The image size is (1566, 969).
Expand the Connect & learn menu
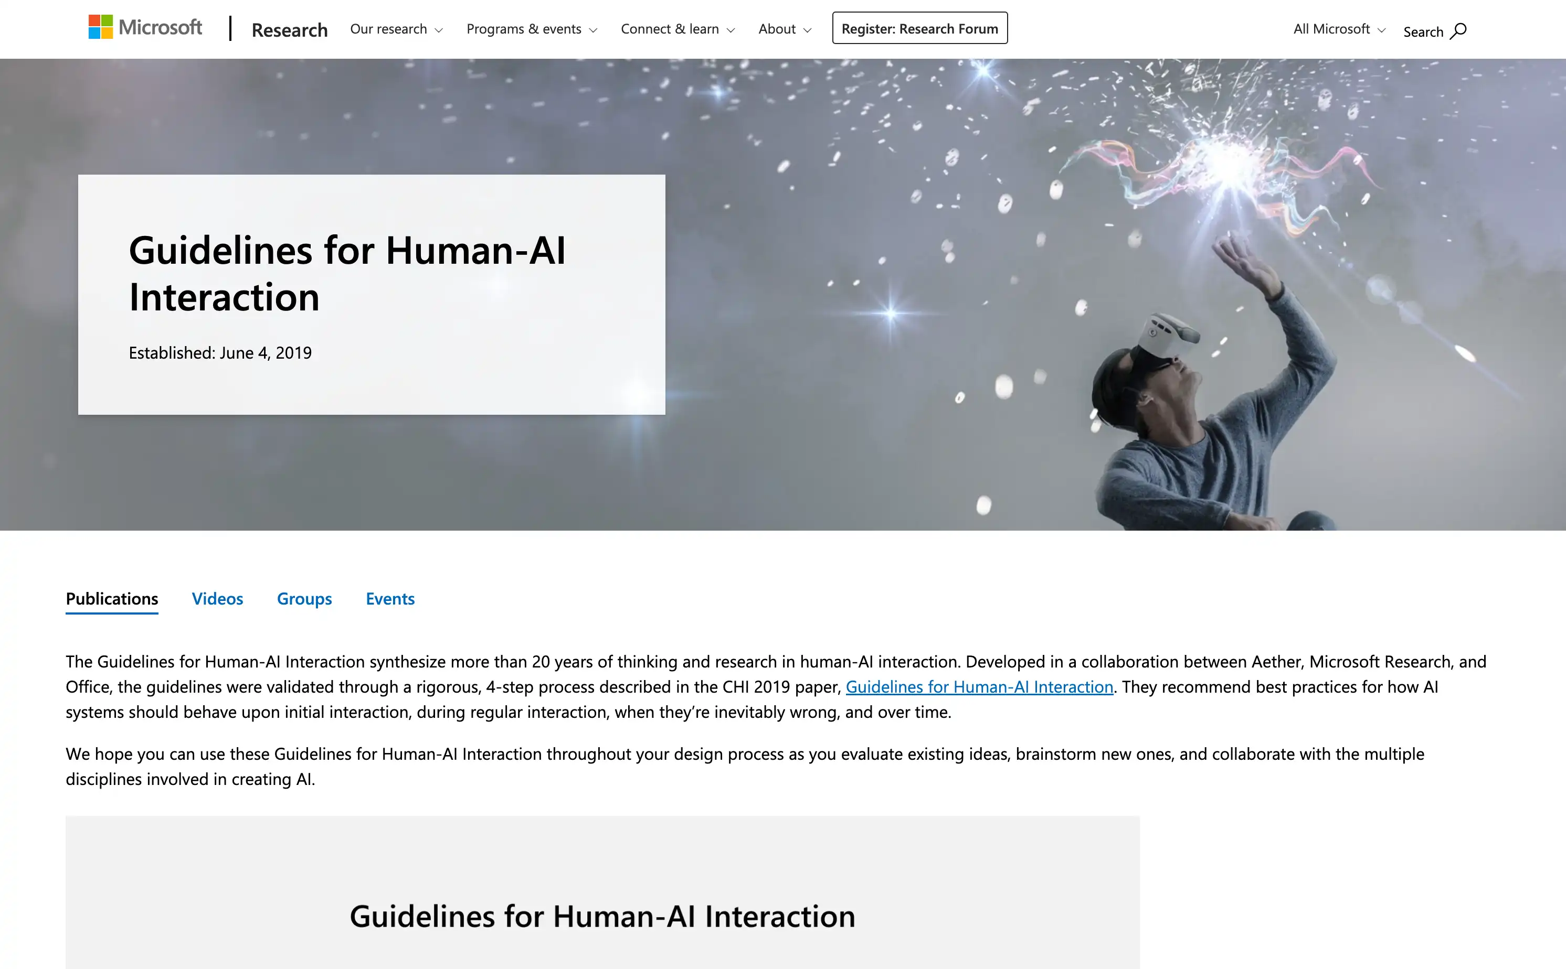pyautogui.click(x=678, y=29)
